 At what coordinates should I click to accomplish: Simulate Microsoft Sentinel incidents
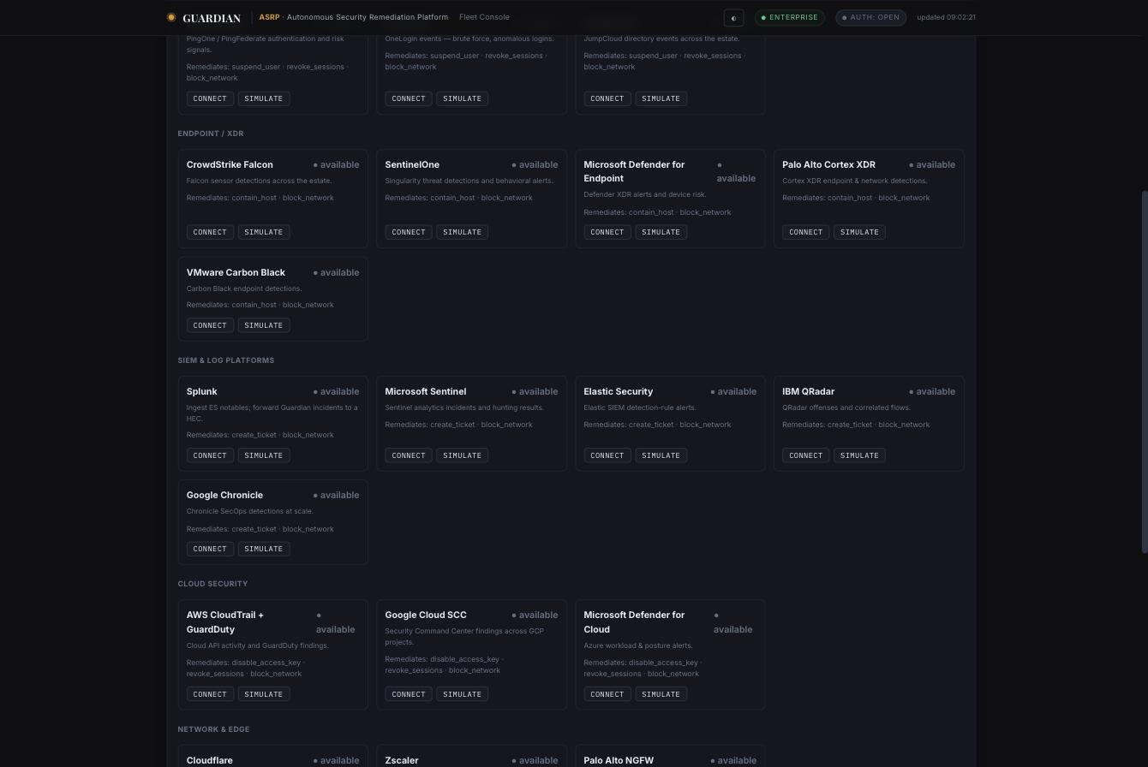(x=463, y=455)
